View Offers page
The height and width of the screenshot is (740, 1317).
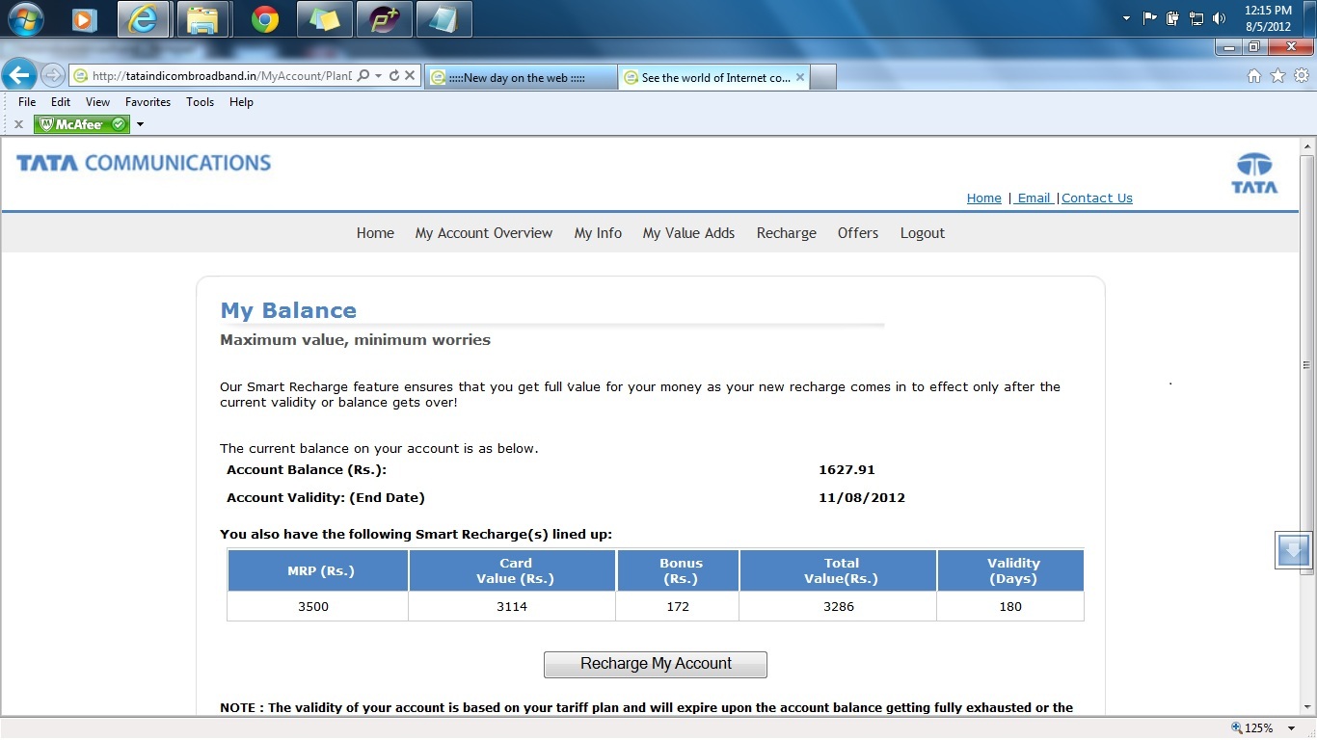pyautogui.click(x=858, y=233)
